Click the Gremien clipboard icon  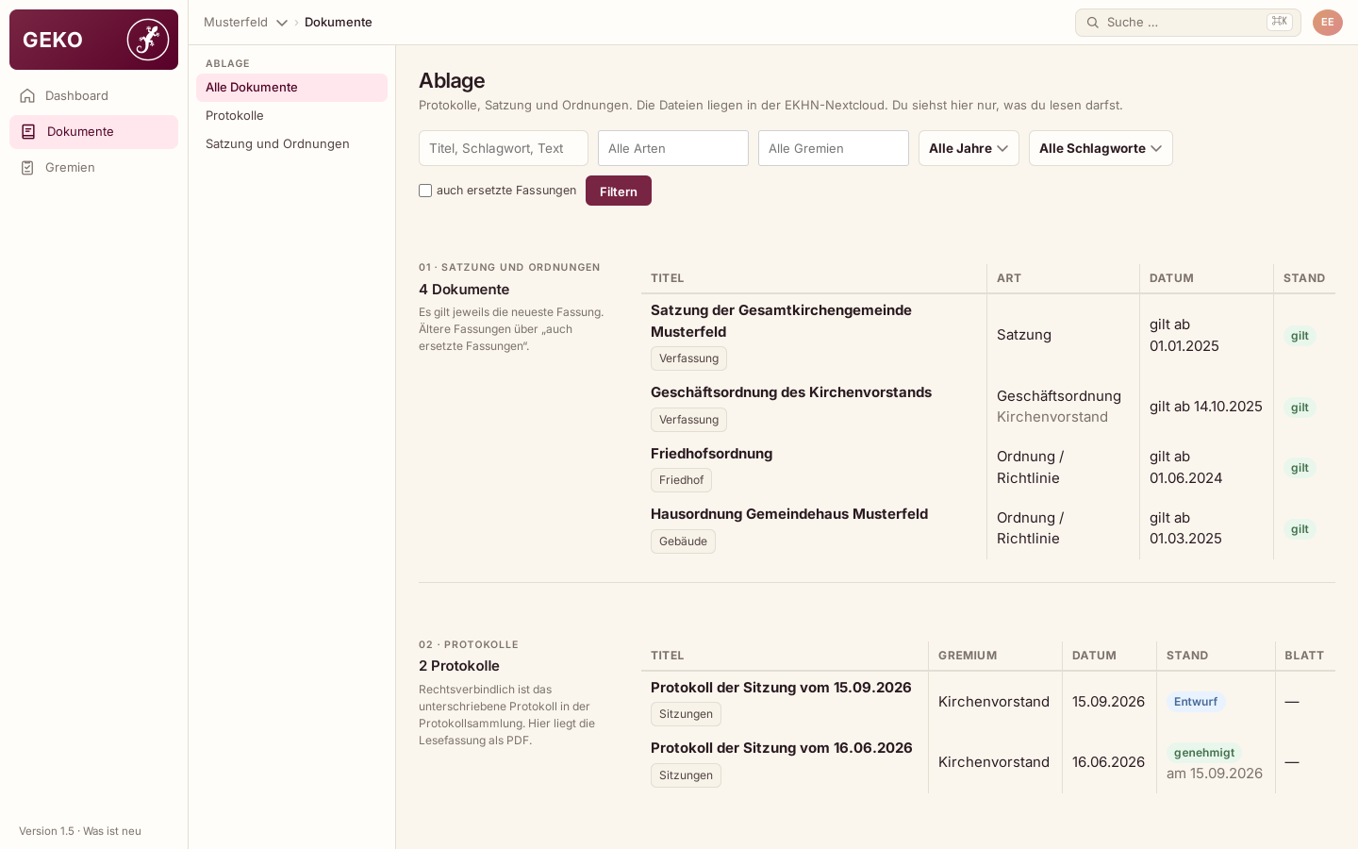pyautogui.click(x=27, y=168)
